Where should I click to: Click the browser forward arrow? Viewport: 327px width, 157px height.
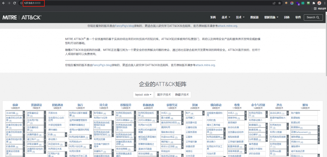click(x=9, y=3)
